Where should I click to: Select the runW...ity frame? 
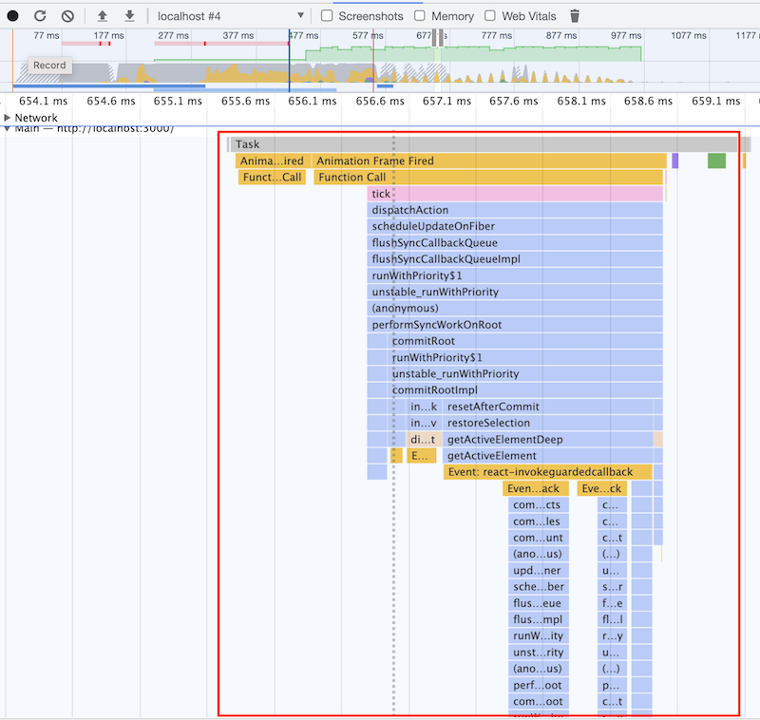click(538, 636)
